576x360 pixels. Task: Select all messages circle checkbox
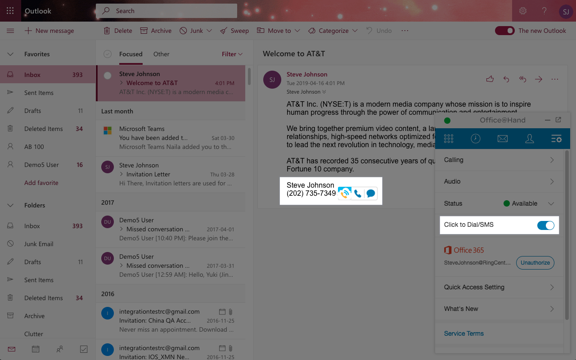tap(108, 54)
